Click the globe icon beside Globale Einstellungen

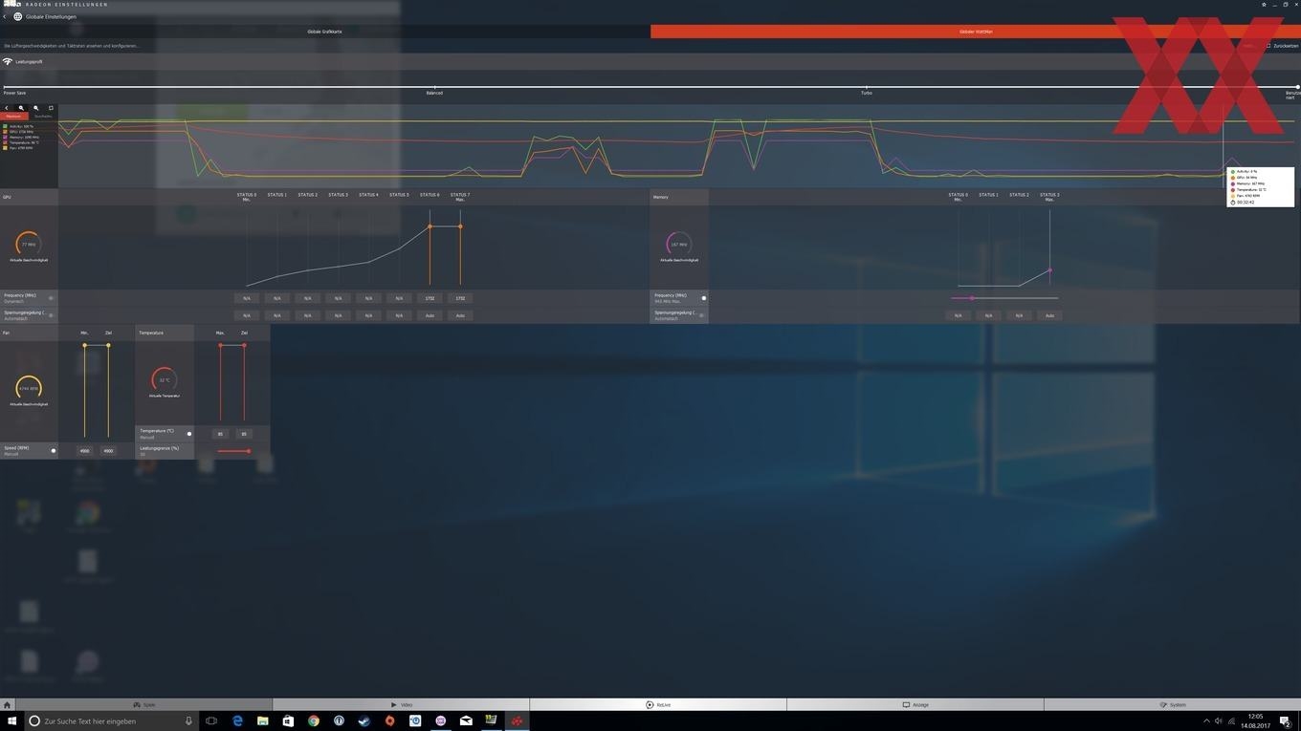[17, 16]
